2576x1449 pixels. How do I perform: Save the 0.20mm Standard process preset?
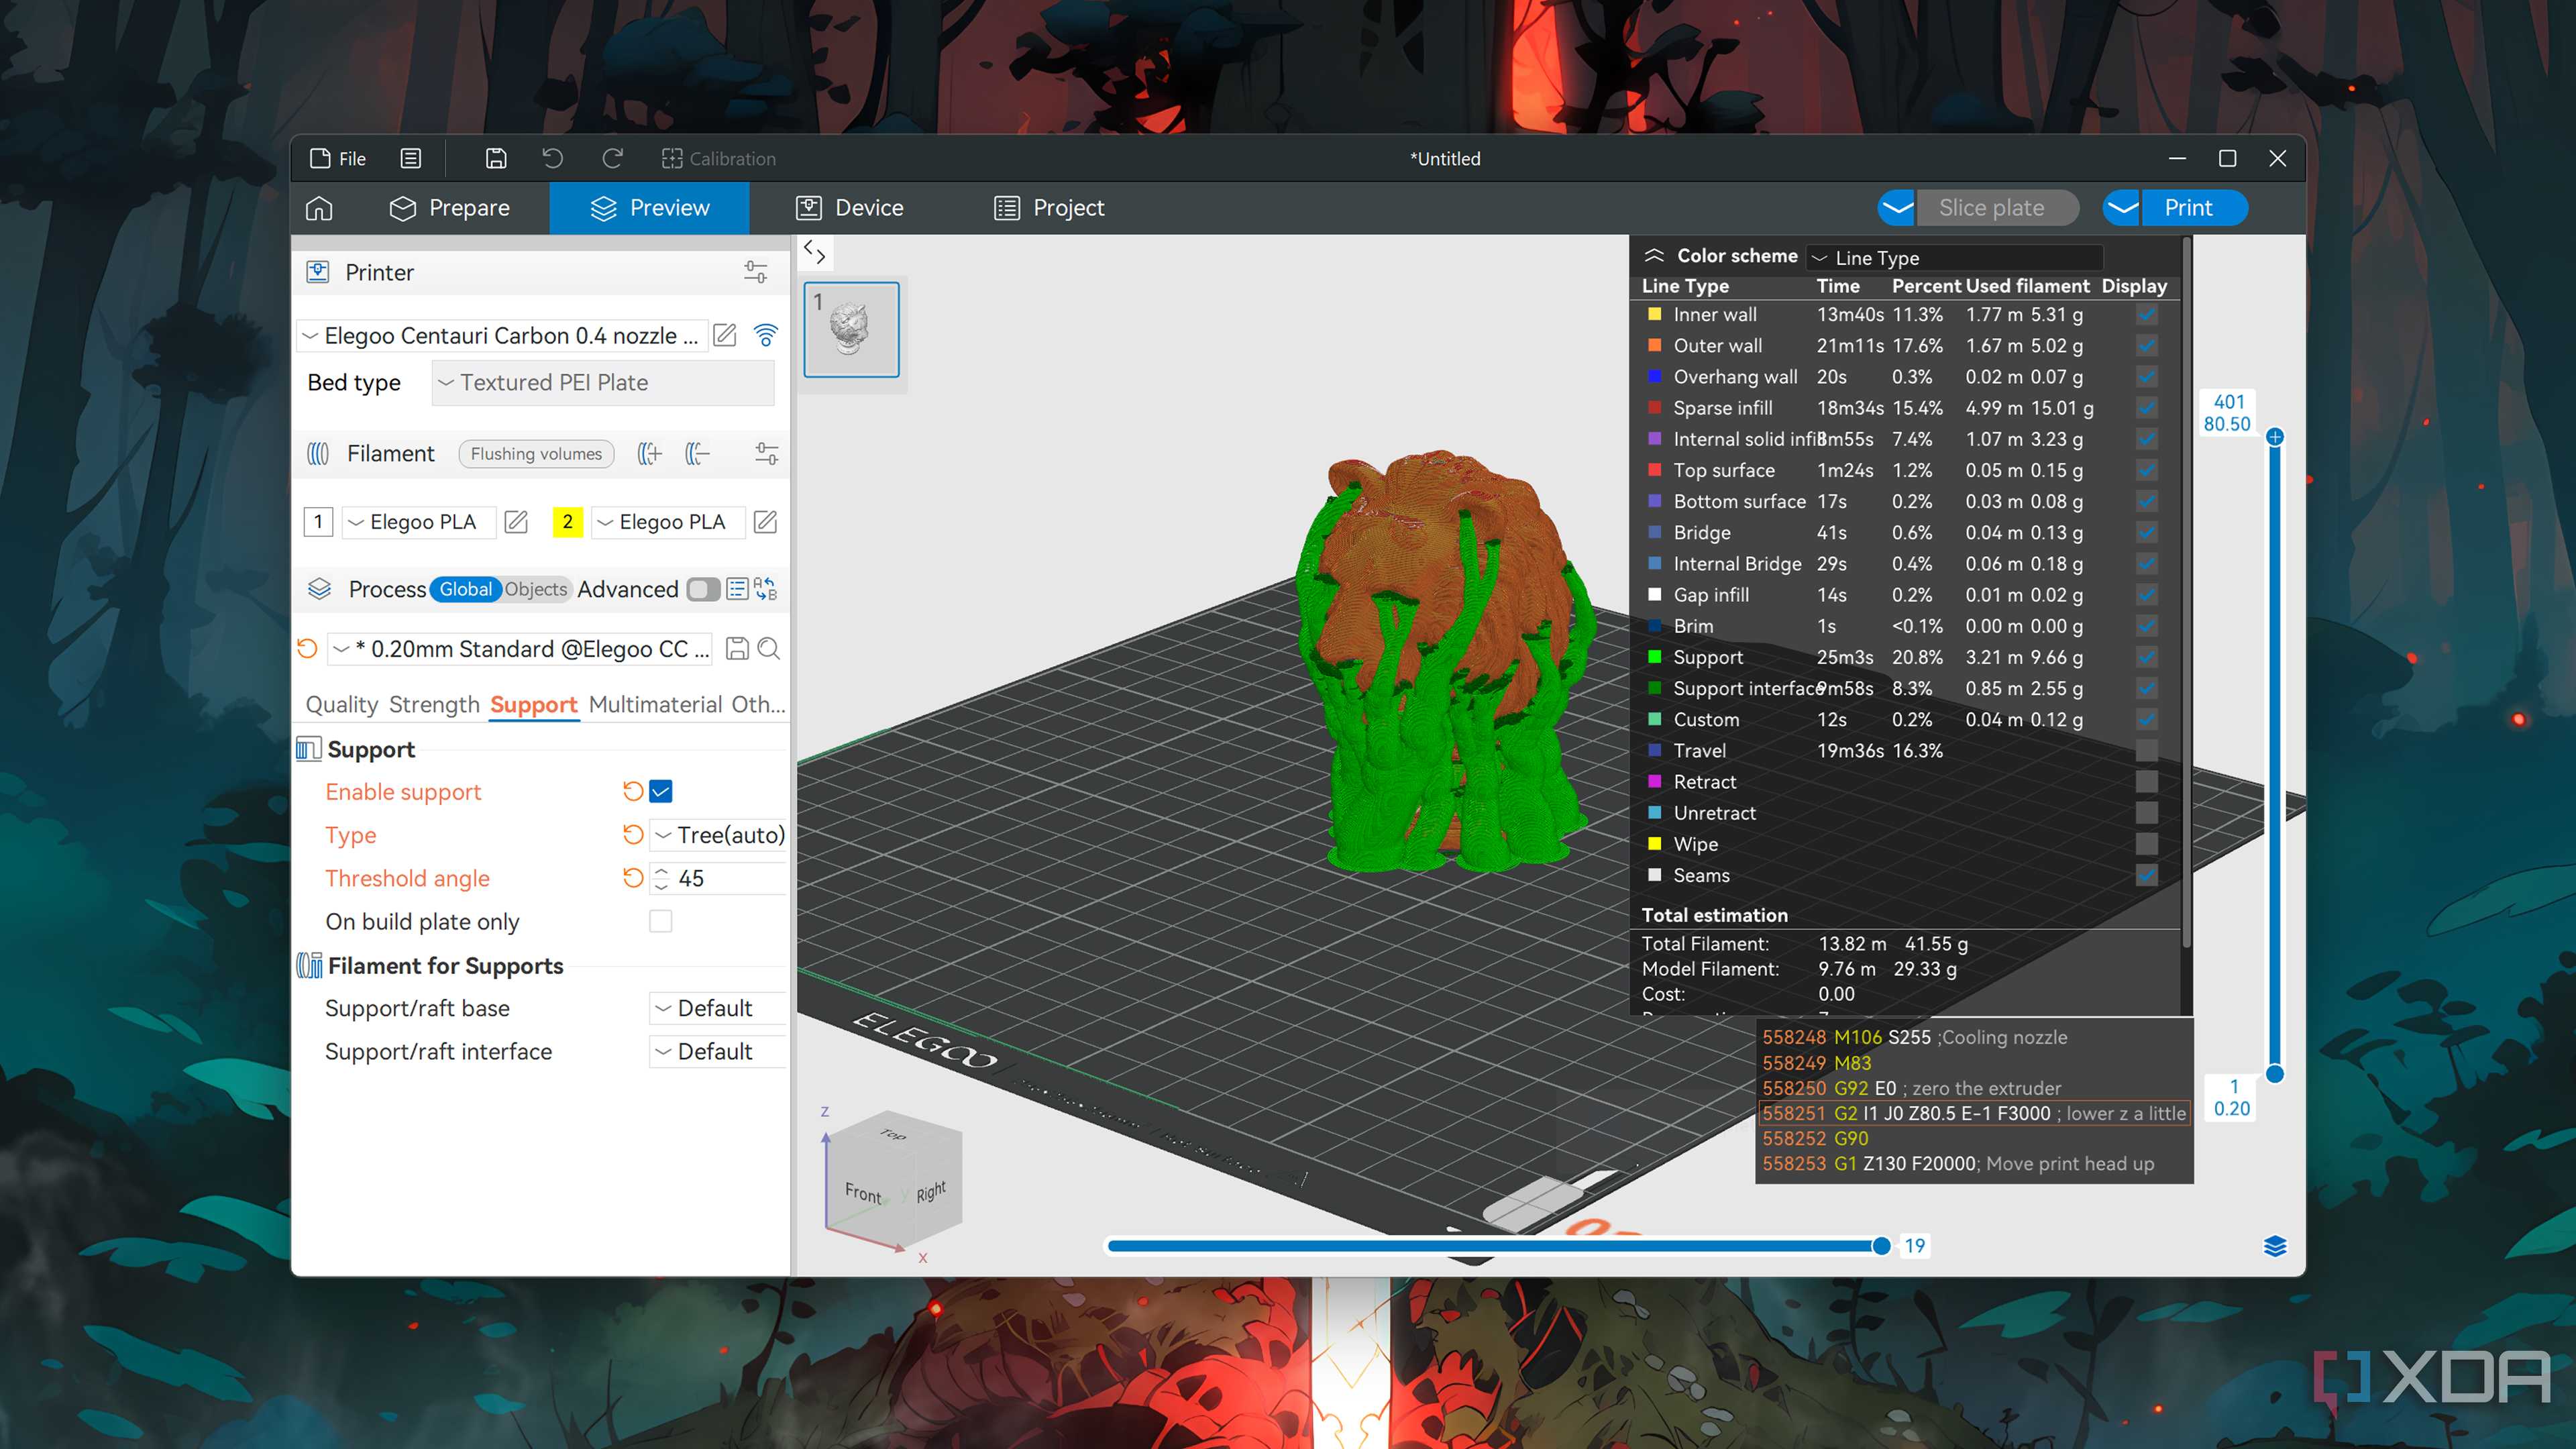(737, 649)
